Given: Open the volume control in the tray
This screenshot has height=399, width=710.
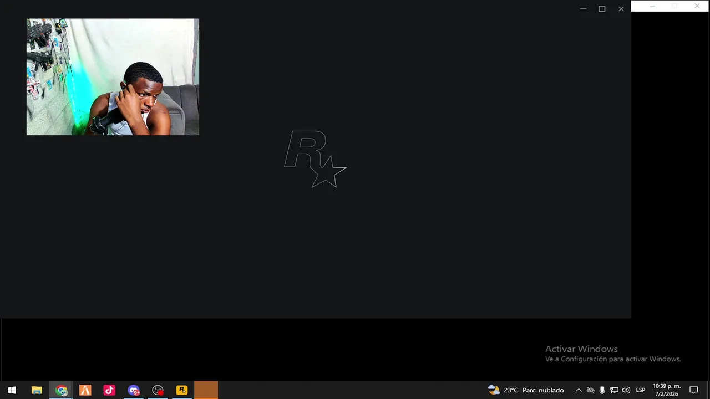Looking at the screenshot, I should pos(626,390).
